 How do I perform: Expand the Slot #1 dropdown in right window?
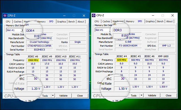click(110, 30)
